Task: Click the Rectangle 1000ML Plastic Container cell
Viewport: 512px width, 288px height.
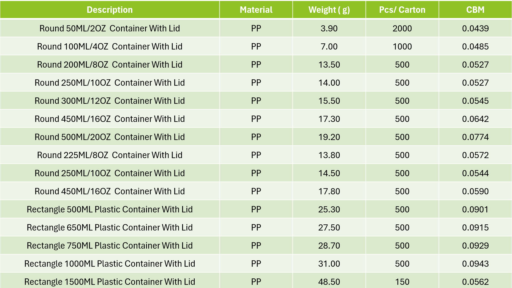Action: pos(110,264)
